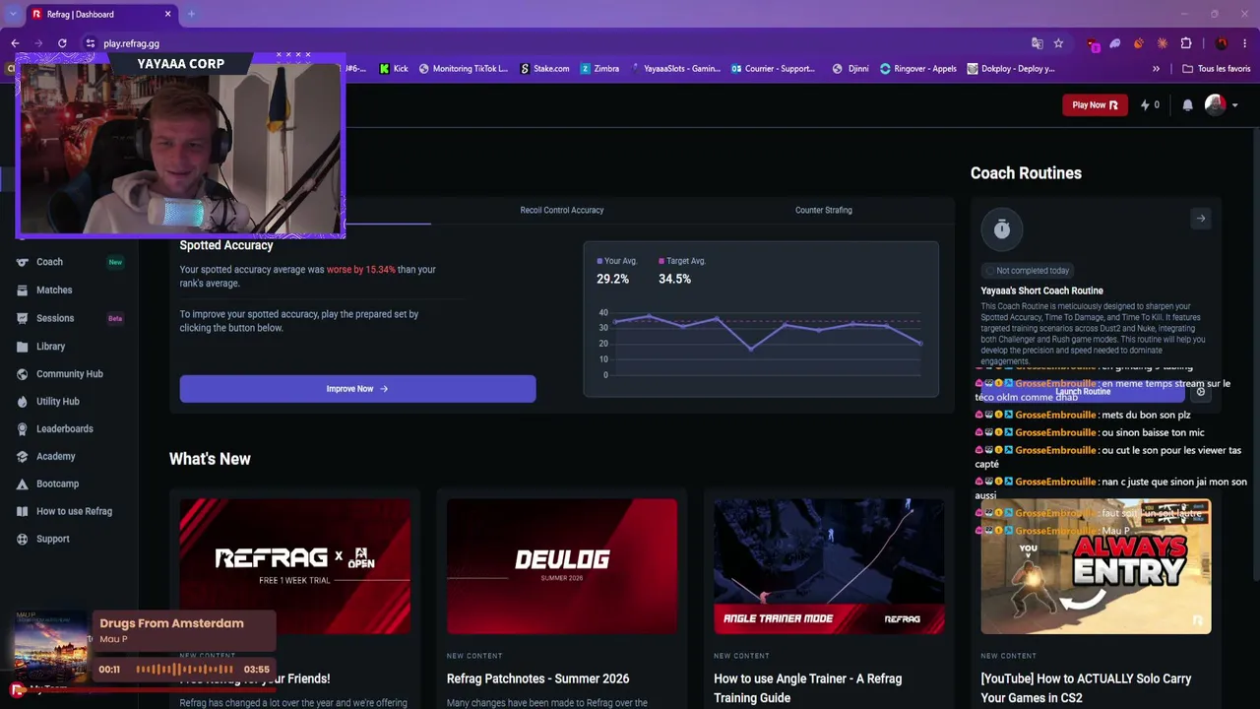Click the Drugs From Amsterdam album cover
Image resolution: width=1260 pixels, height=709 pixels.
50,646
